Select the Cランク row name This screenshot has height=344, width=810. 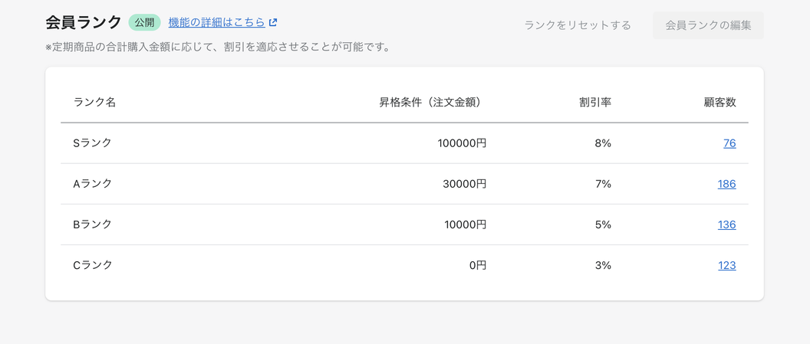tap(92, 265)
